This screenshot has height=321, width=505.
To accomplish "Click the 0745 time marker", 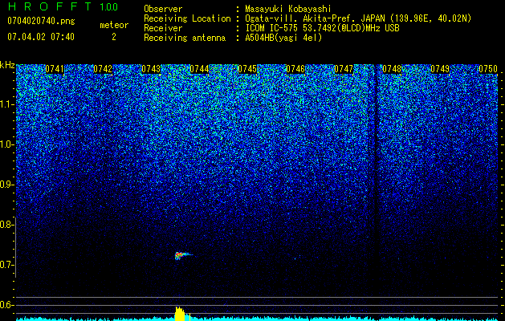I will tap(247, 69).
